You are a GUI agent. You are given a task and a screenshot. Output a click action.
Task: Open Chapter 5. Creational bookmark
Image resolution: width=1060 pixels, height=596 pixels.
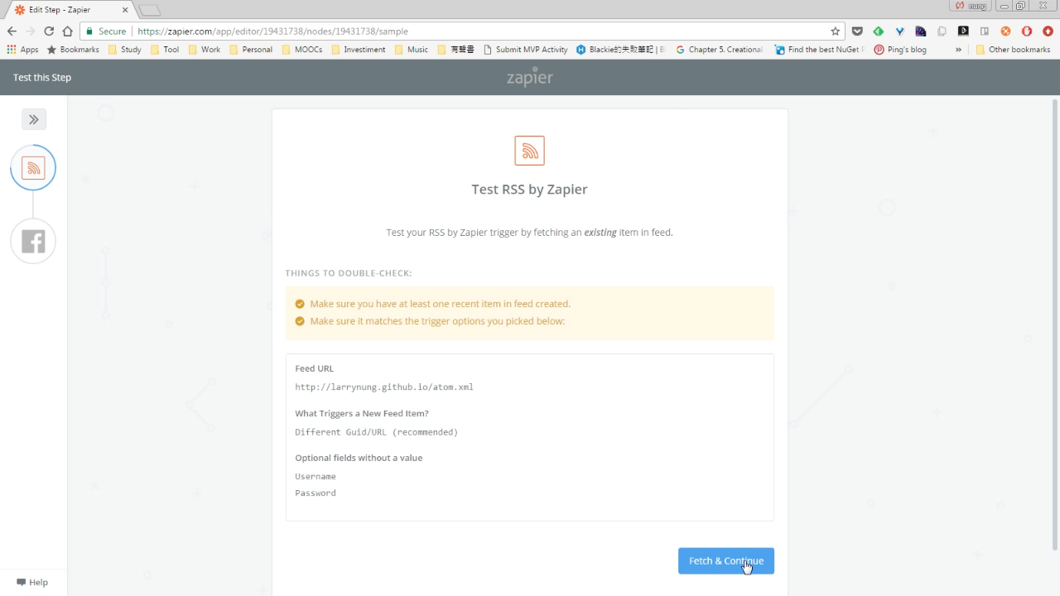tap(720, 50)
